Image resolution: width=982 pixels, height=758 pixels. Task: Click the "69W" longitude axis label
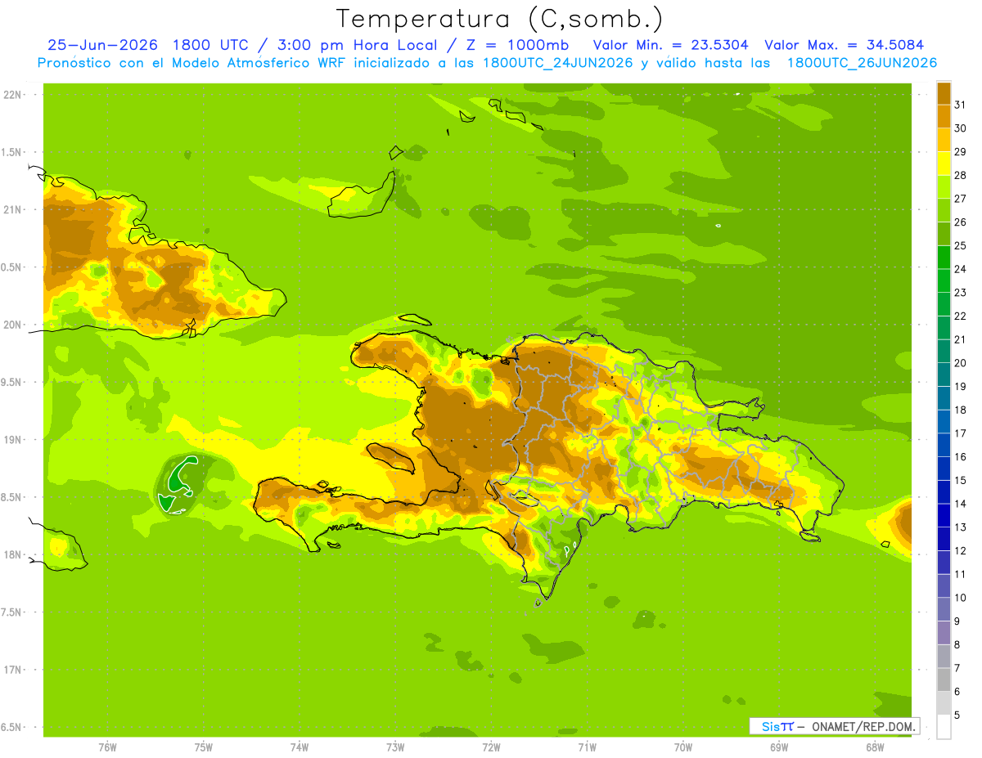779,747
